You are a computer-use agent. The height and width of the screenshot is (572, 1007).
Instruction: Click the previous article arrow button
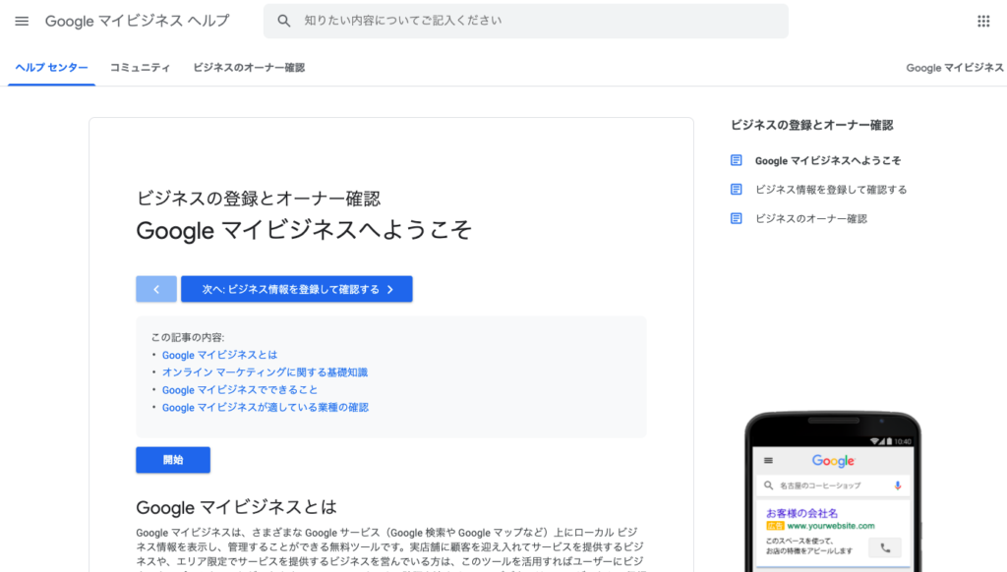[156, 289]
